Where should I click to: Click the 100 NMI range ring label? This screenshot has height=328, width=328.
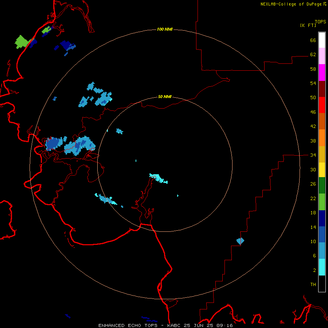coord(165,29)
